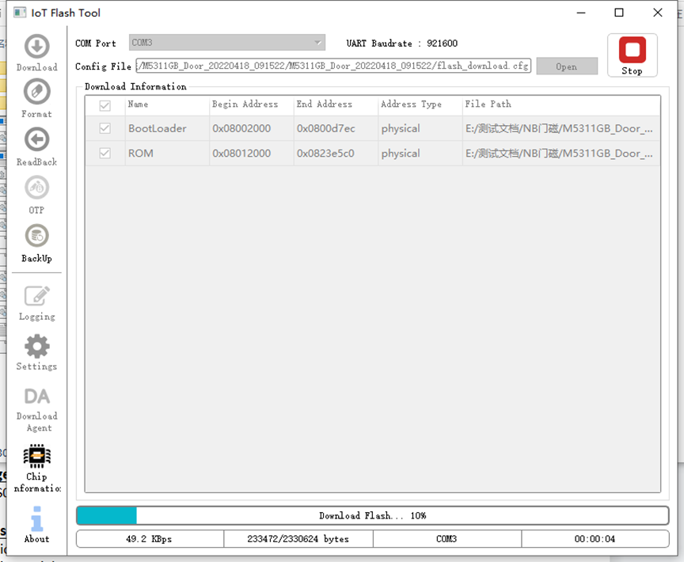Click the Download Flash progress bar
Viewport: 684px width, 562px height.
coord(373,515)
